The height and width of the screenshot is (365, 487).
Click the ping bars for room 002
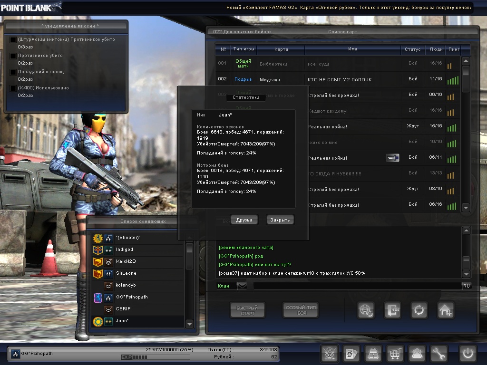pyautogui.click(x=453, y=80)
